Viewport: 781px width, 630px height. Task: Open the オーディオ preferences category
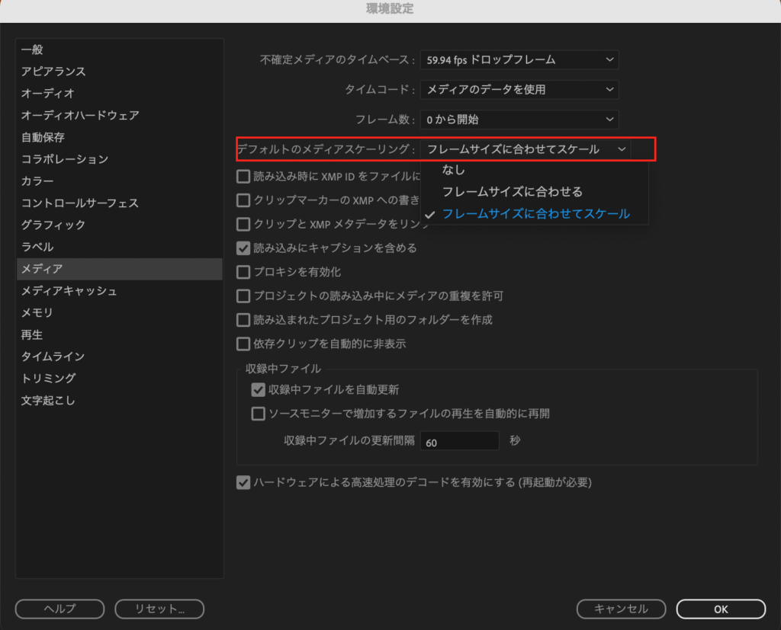tap(46, 94)
